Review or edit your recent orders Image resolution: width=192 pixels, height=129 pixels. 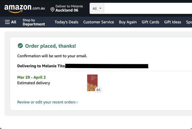(x=46, y=102)
